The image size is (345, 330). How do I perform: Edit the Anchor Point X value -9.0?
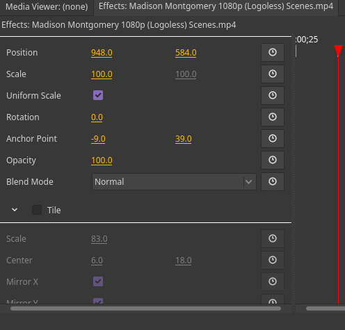[98, 139]
